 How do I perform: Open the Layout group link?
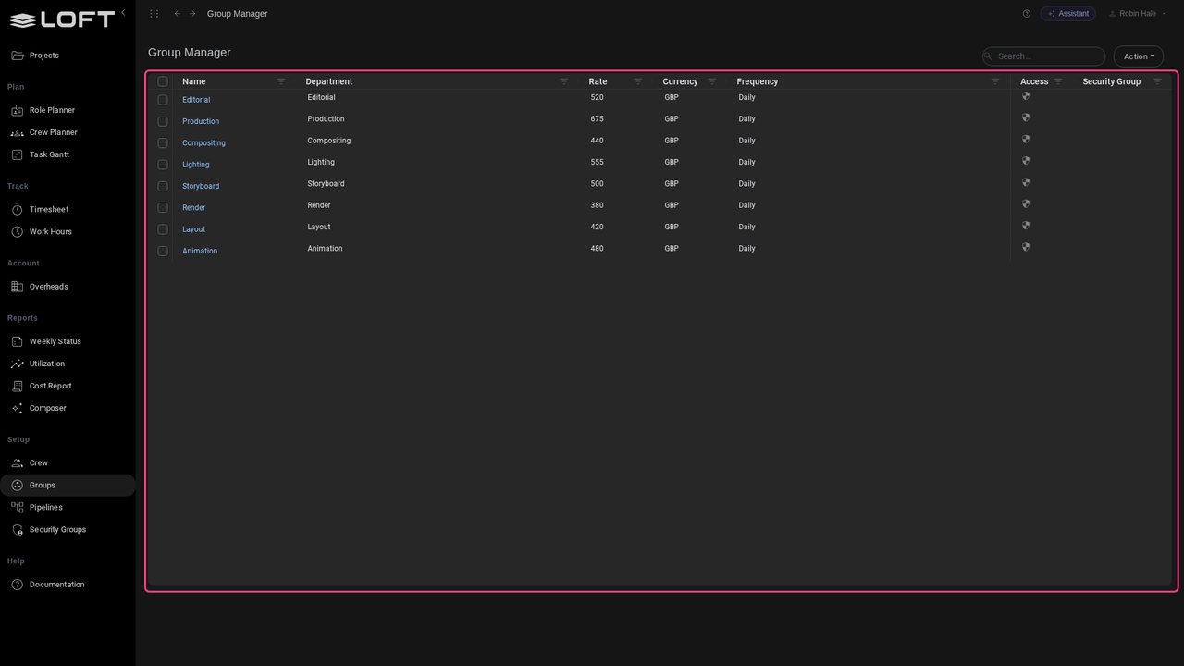click(194, 229)
